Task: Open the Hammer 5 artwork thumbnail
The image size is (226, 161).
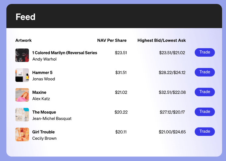Action: 22,75
